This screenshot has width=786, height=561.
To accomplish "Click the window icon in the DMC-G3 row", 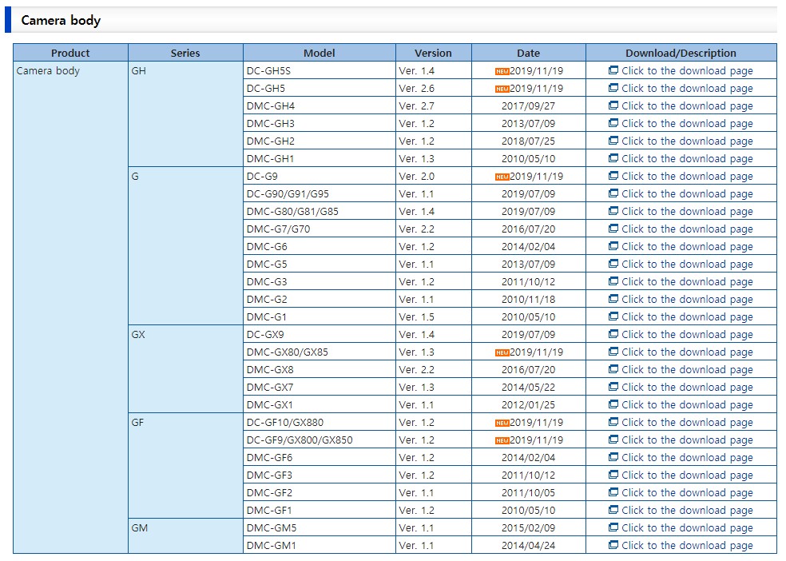I will pos(613,280).
